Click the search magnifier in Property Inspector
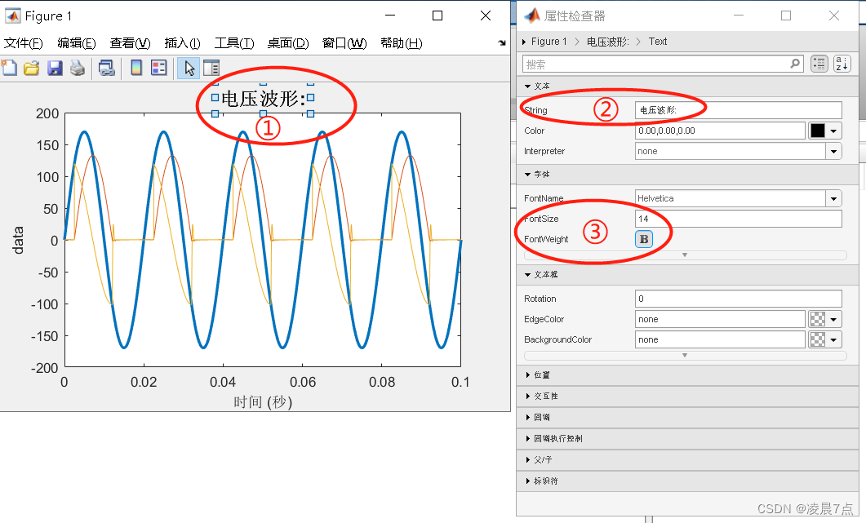This screenshot has width=866, height=523. 795,64
